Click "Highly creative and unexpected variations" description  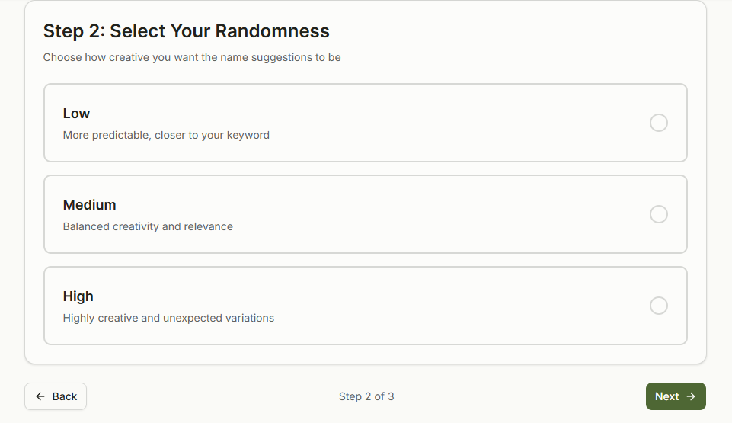tap(168, 318)
